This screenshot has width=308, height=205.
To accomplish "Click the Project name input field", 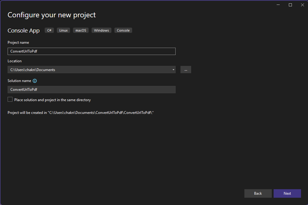I will click(92, 51).
